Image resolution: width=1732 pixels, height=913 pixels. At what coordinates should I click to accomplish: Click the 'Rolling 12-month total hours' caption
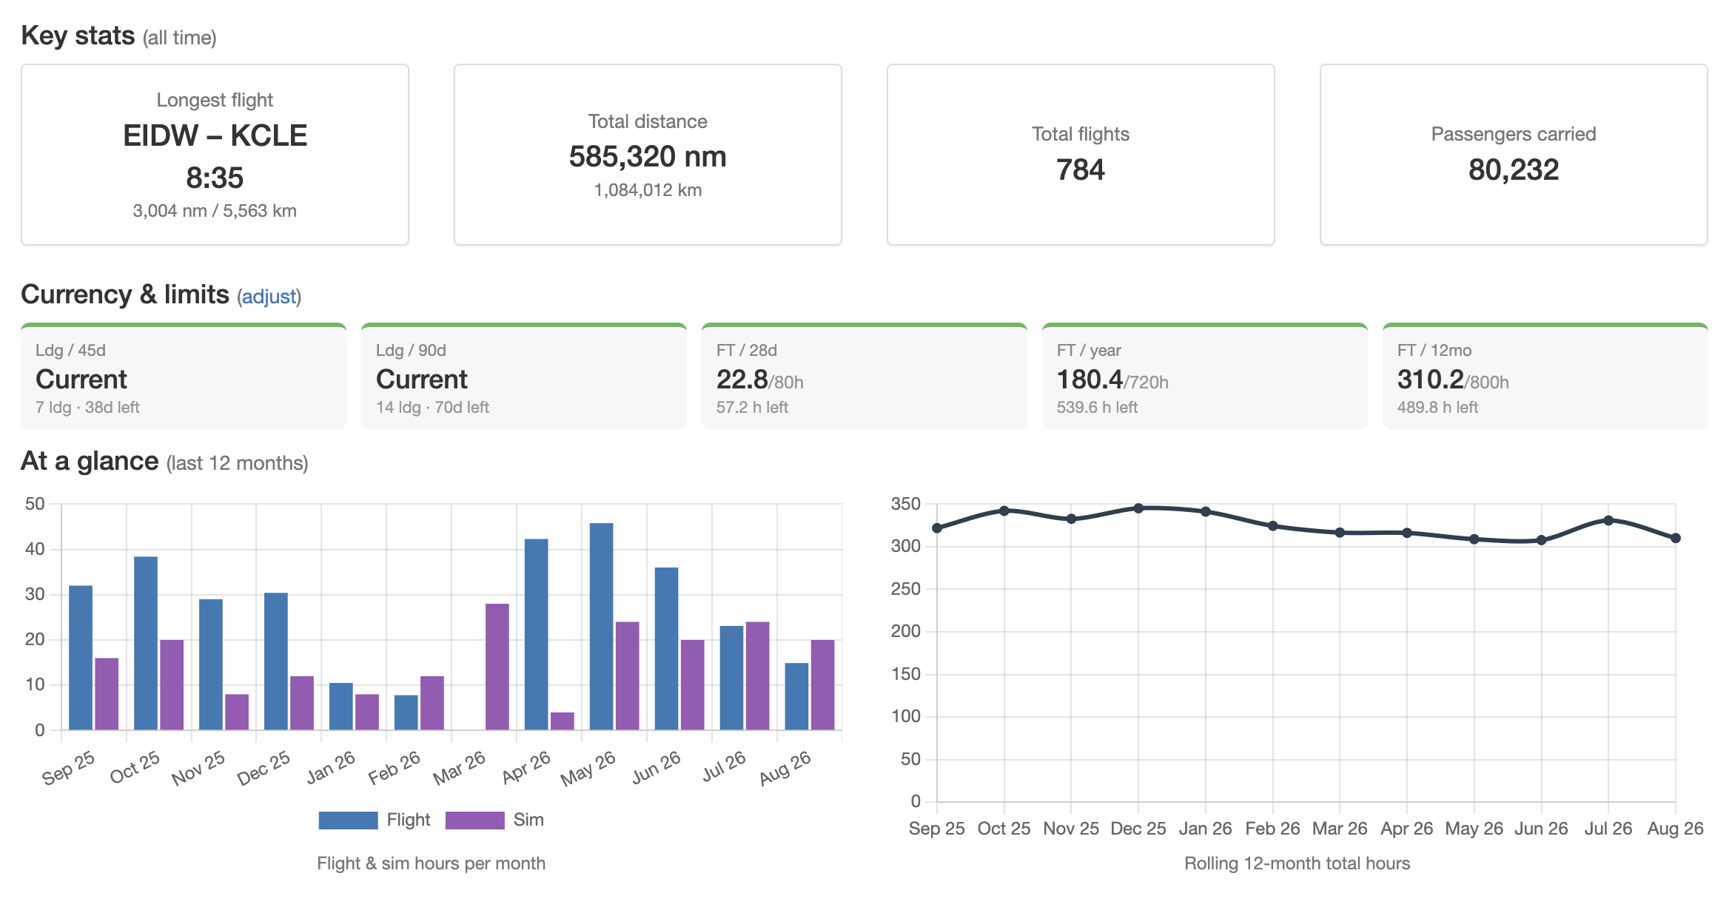click(1298, 863)
